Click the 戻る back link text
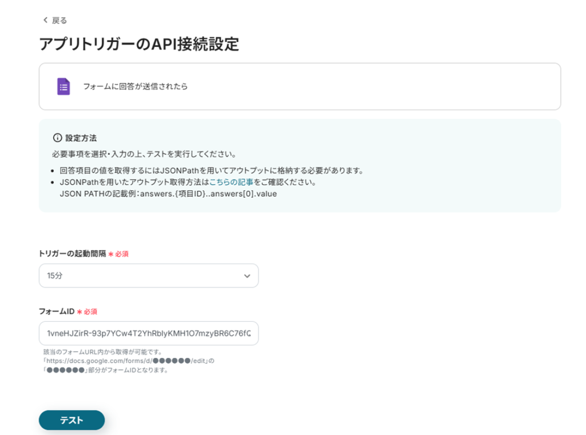 [60, 21]
